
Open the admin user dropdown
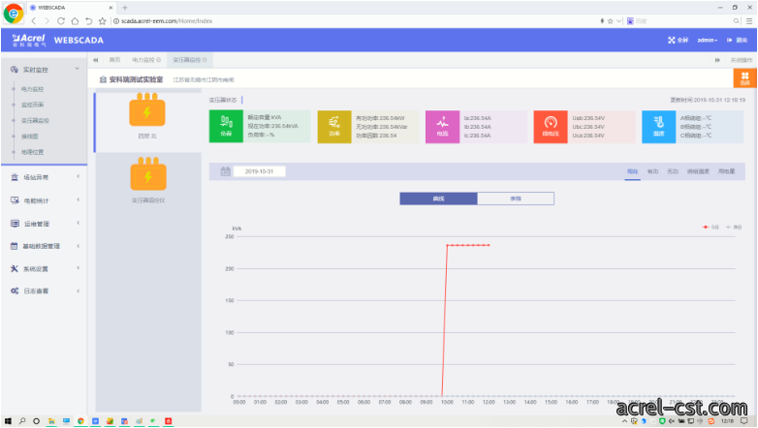click(708, 40)
